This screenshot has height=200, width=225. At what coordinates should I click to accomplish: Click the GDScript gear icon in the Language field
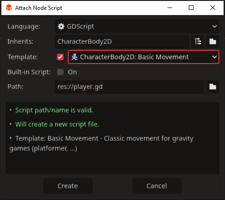point(61,26)
